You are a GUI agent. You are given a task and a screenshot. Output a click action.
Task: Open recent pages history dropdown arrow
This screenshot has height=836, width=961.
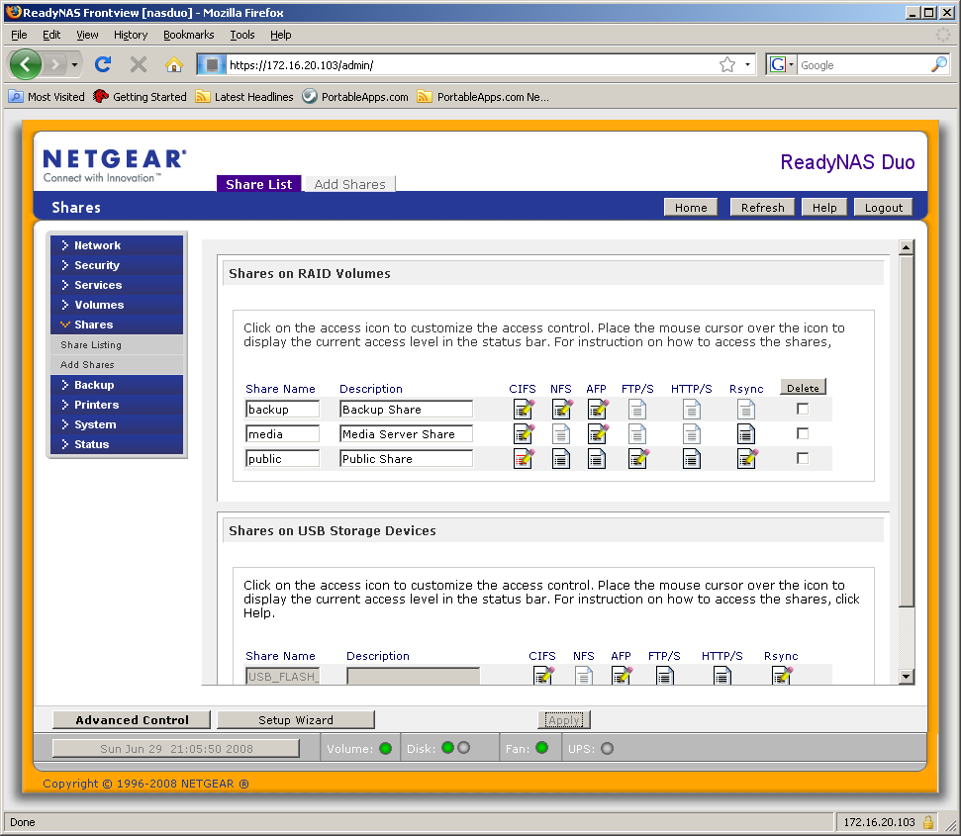pos(74,64)
